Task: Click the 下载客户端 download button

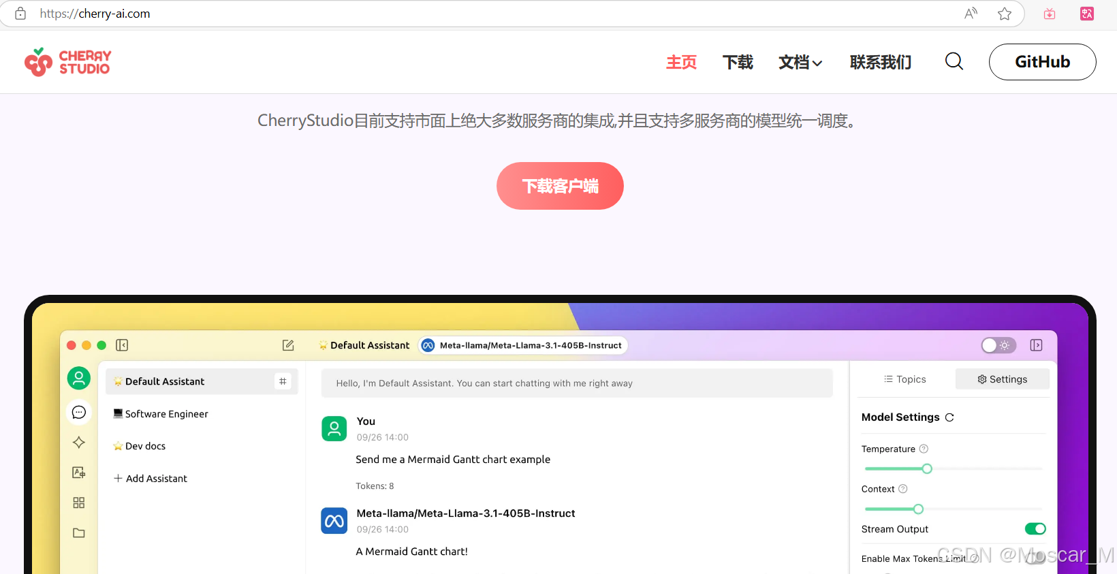Action: (x=560, y=186)
